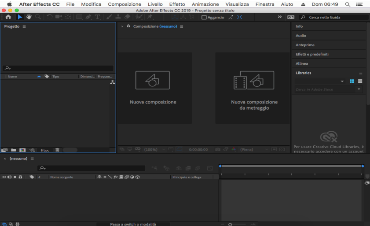Open Adobe Stock search filter dropdown

[359, 89]
